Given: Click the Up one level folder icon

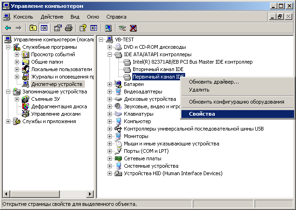Looking at the screenshot, I should [33, 28].
